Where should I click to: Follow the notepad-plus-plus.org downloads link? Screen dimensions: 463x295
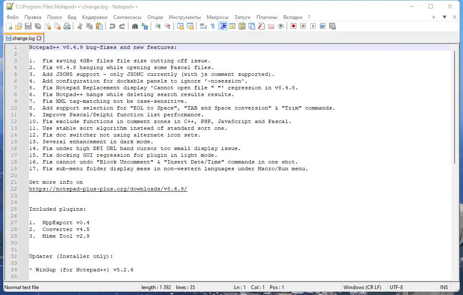click(108, 189)
